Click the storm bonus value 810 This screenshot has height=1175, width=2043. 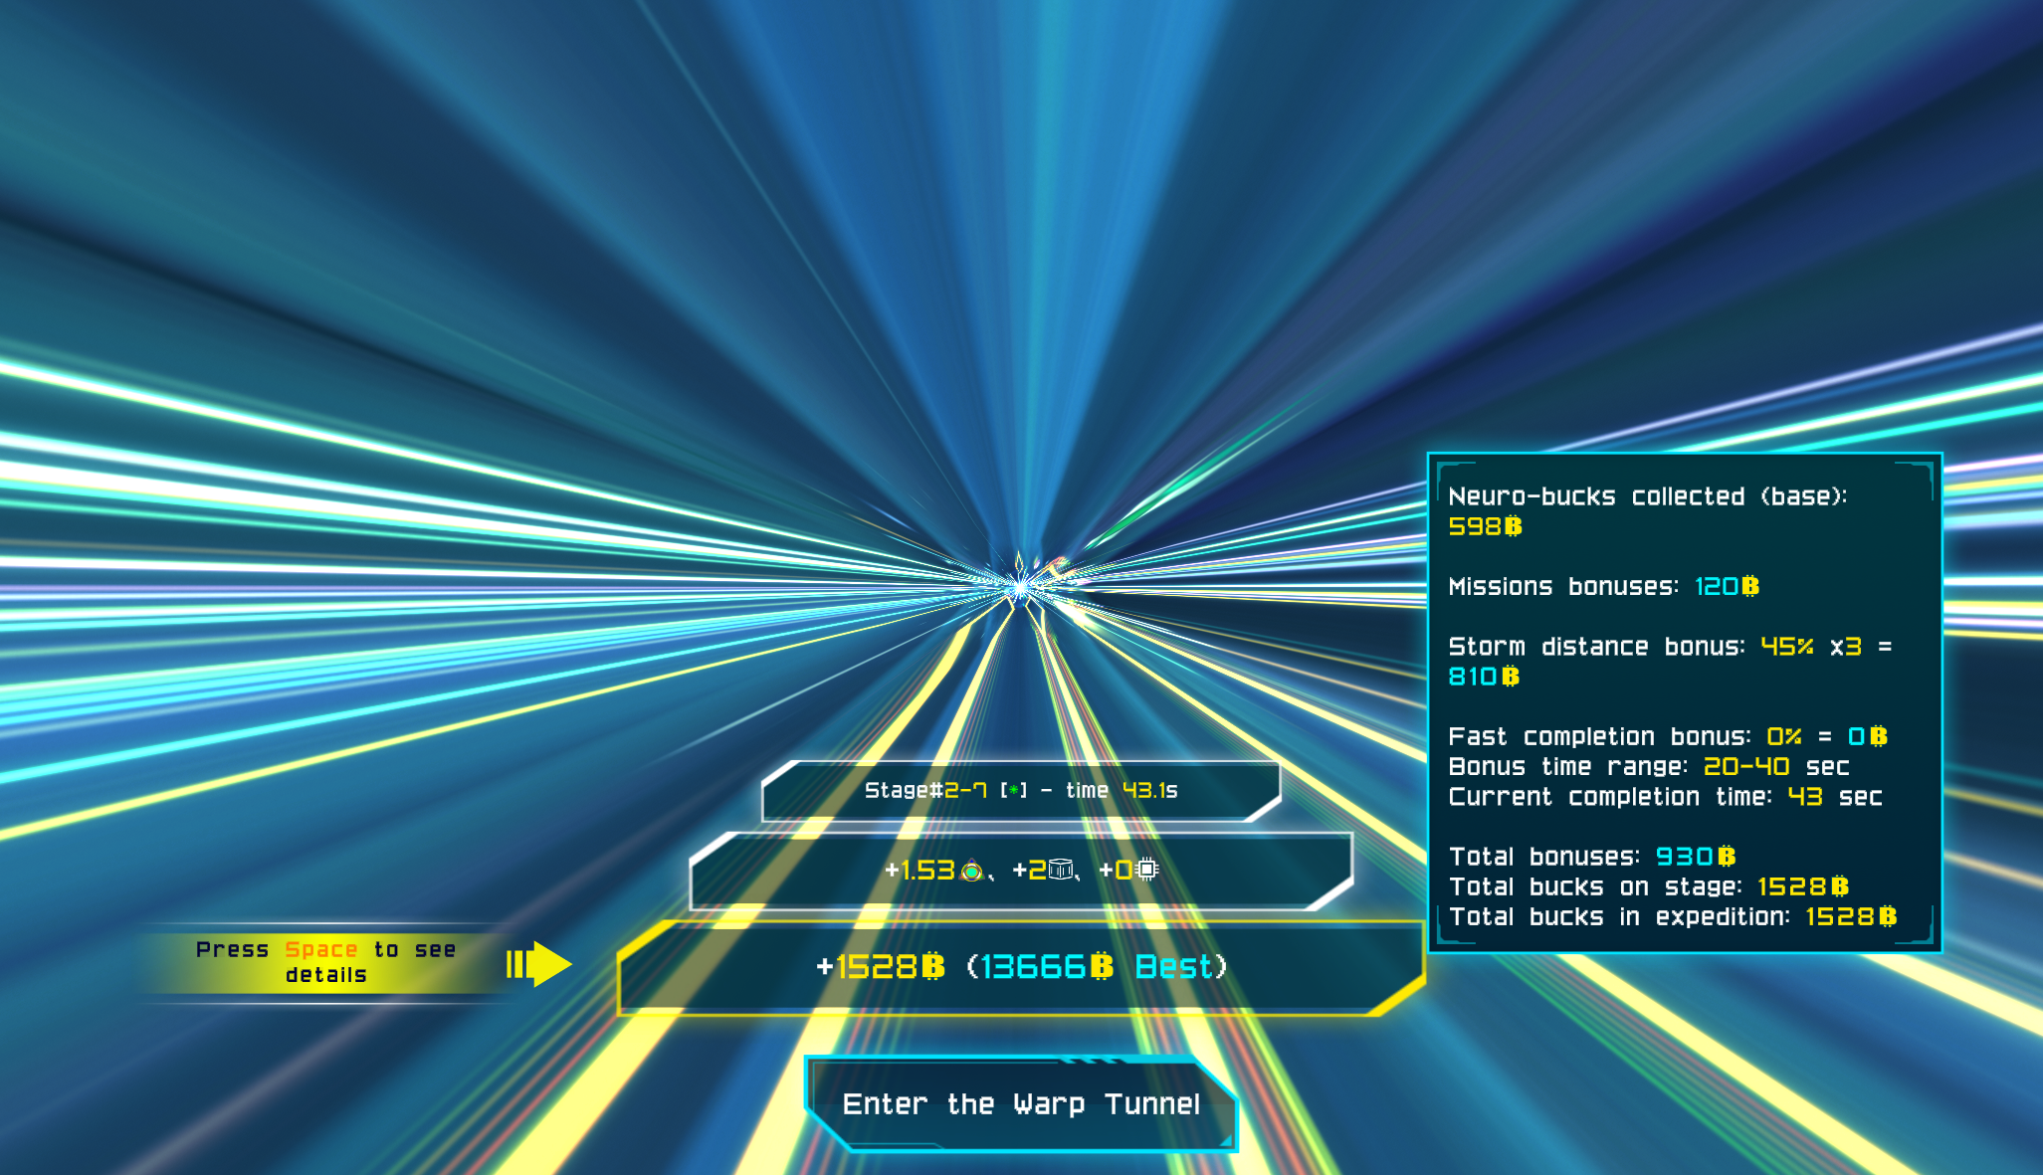[1473, 677]
